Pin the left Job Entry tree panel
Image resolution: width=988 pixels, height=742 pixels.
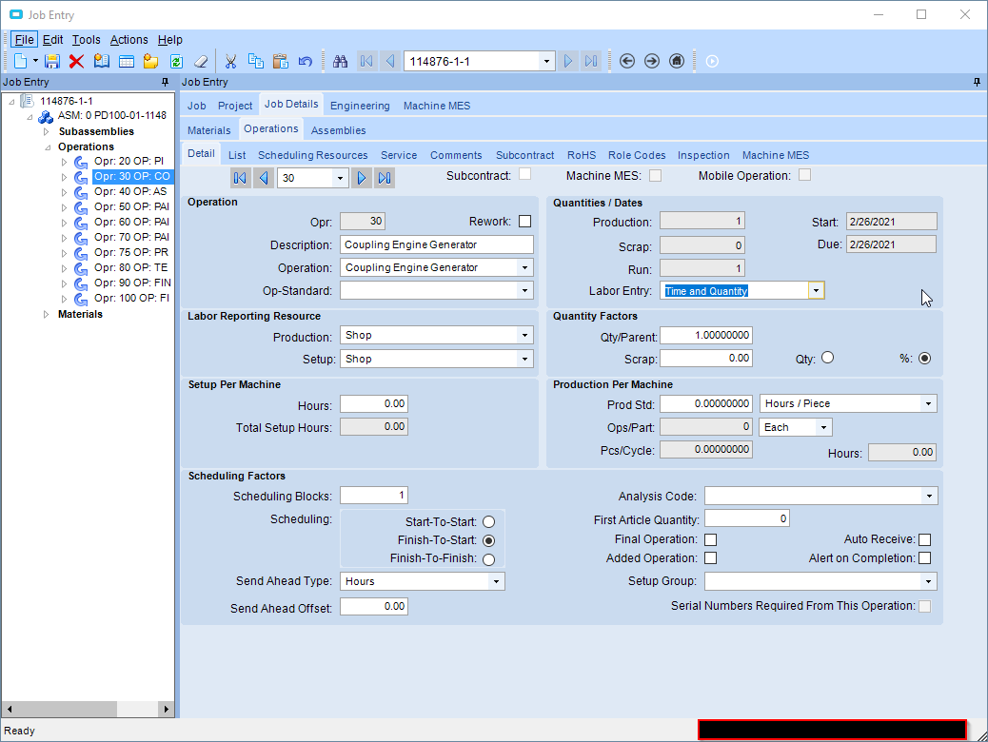(165, 82)
